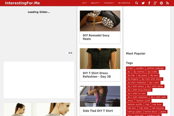Open the Facebook page icon
This screenshot has height=116, width=174.
pos(149,3)
